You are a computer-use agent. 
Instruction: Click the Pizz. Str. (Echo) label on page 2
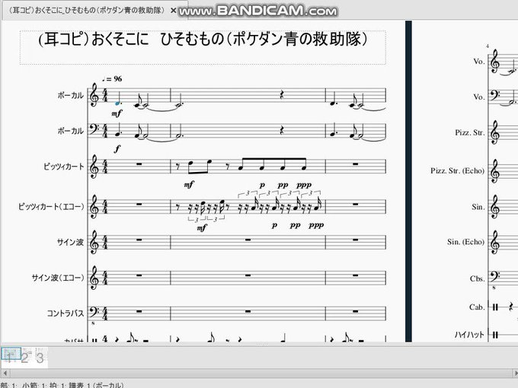(457, 171)
